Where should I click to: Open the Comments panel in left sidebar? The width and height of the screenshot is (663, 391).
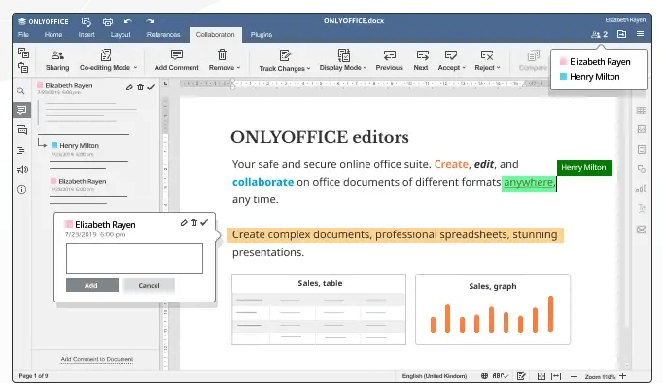(21, 110)
